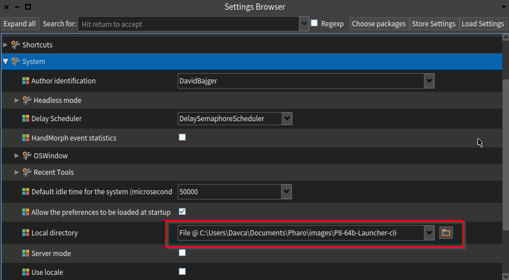
Task: Click the Search for input field
Action: [189, 24]
